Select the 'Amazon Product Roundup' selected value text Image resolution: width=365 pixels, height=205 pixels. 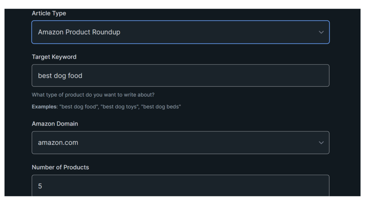(x=79, y=32)
